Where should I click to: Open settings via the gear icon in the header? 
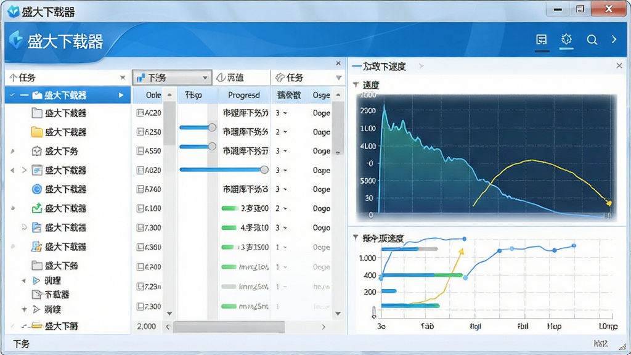[x=566, y=39]
